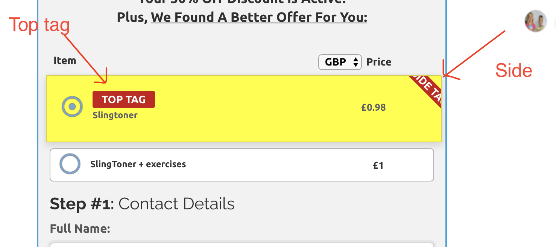Viewport: 556px width, 247px height.
Task: Open the GBP currency dropdown
Action: (340, 62)
